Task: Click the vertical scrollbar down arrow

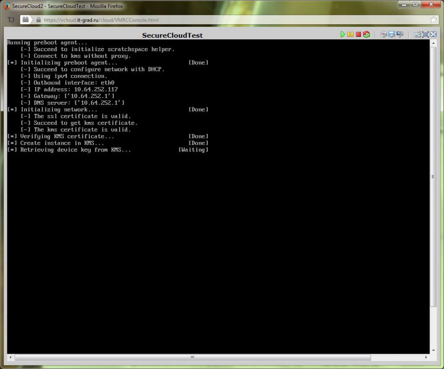Action: [433, 350]
